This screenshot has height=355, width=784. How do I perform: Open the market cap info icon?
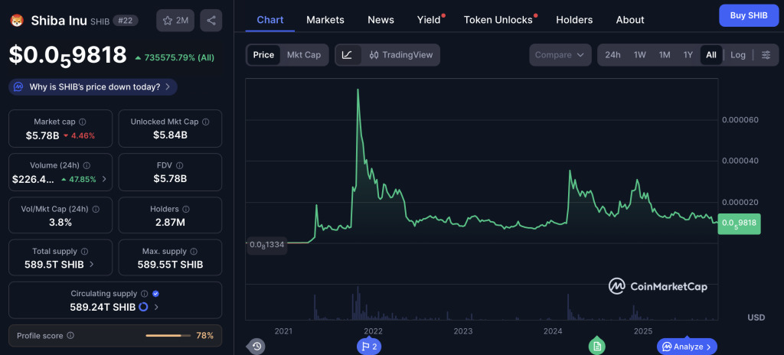[83, 122]
